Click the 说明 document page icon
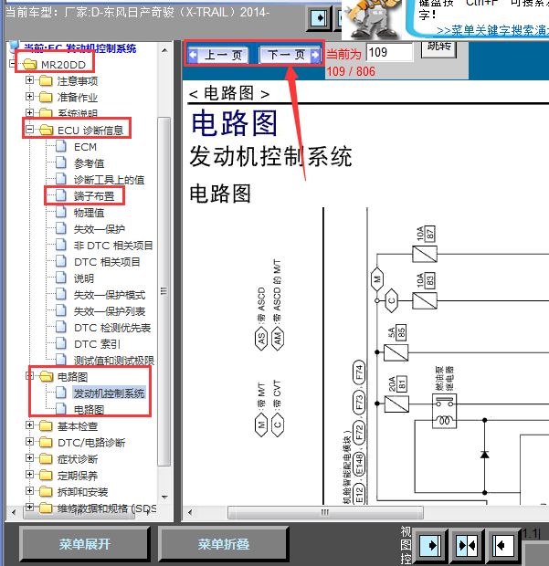 click(x=61, y=278)
